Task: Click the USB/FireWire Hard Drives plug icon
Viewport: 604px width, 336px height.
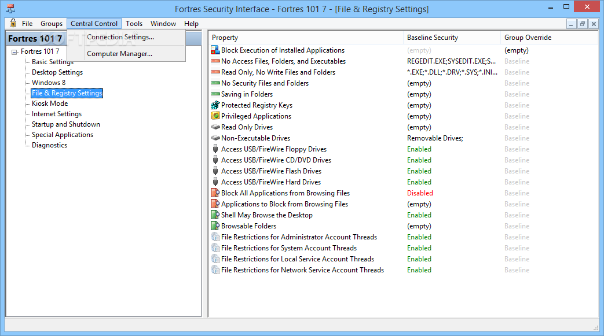Action: click(x=215, y=182)
